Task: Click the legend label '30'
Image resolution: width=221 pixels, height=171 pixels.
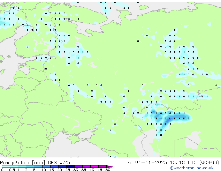Action: [x=76, y=170]
